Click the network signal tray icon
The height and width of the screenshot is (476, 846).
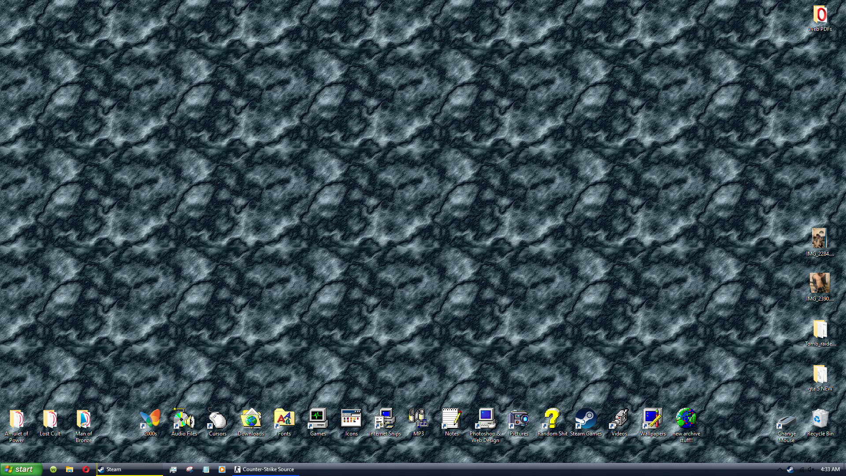click(801, 469)
